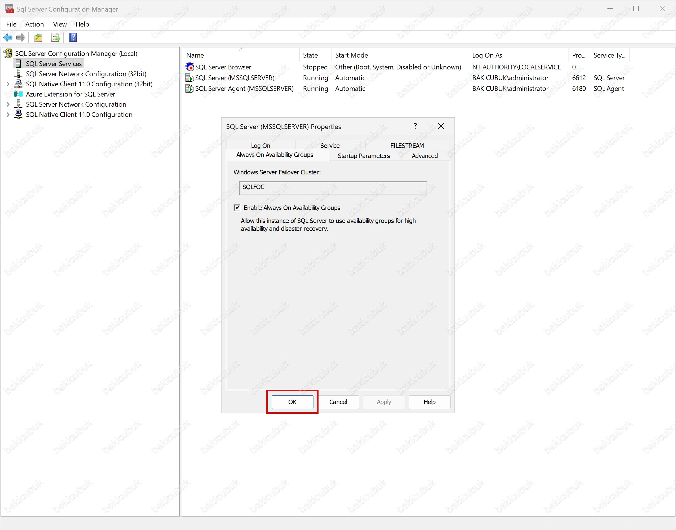Click the Back arrow toolbar icon
The height and width of the screenshot is (530, 676).
coord(8,38)
